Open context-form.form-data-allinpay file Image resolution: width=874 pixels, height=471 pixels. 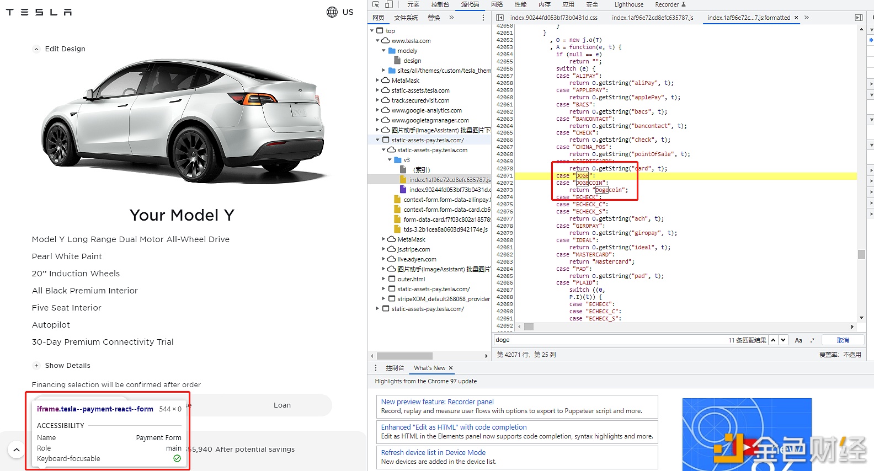tap(429, 200)
